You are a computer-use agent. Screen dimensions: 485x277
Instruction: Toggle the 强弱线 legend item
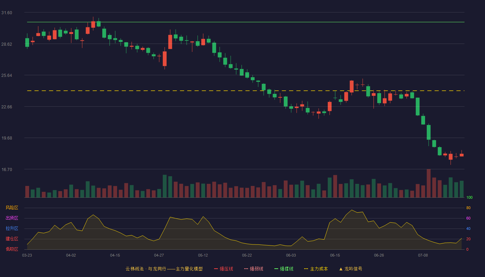(x=254, y=269)
